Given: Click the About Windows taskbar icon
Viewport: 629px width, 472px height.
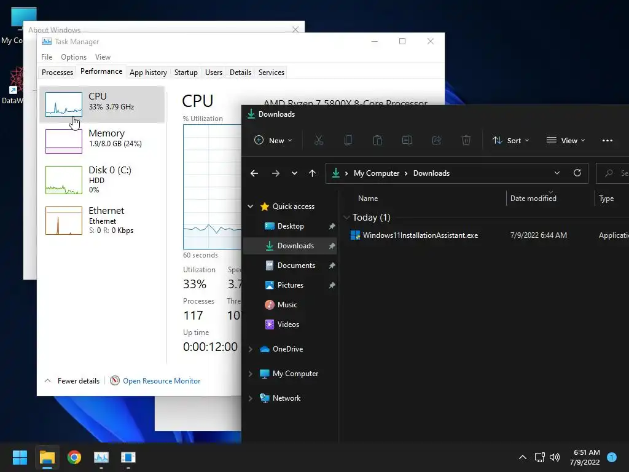Looking at the screenshot, I should 128,457.
